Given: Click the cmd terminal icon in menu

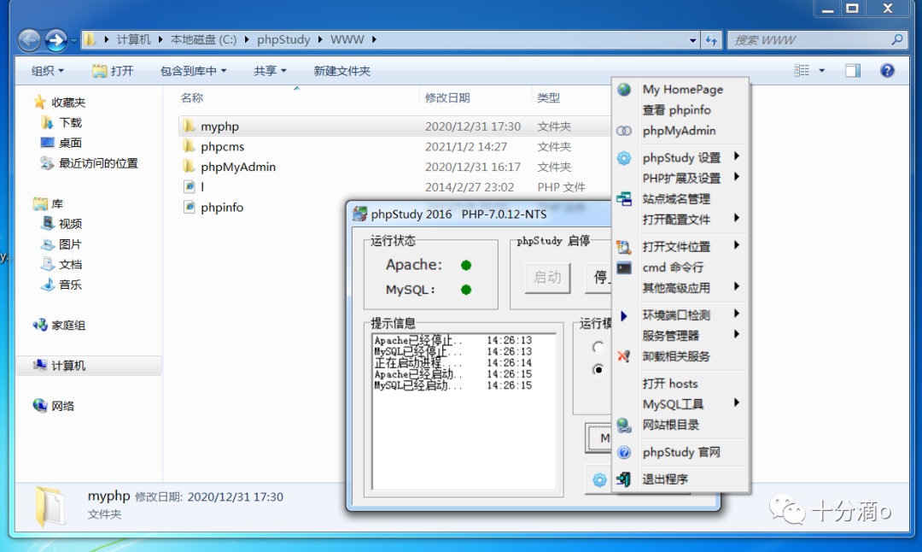Looking at the screenshot, I should 624,267.
